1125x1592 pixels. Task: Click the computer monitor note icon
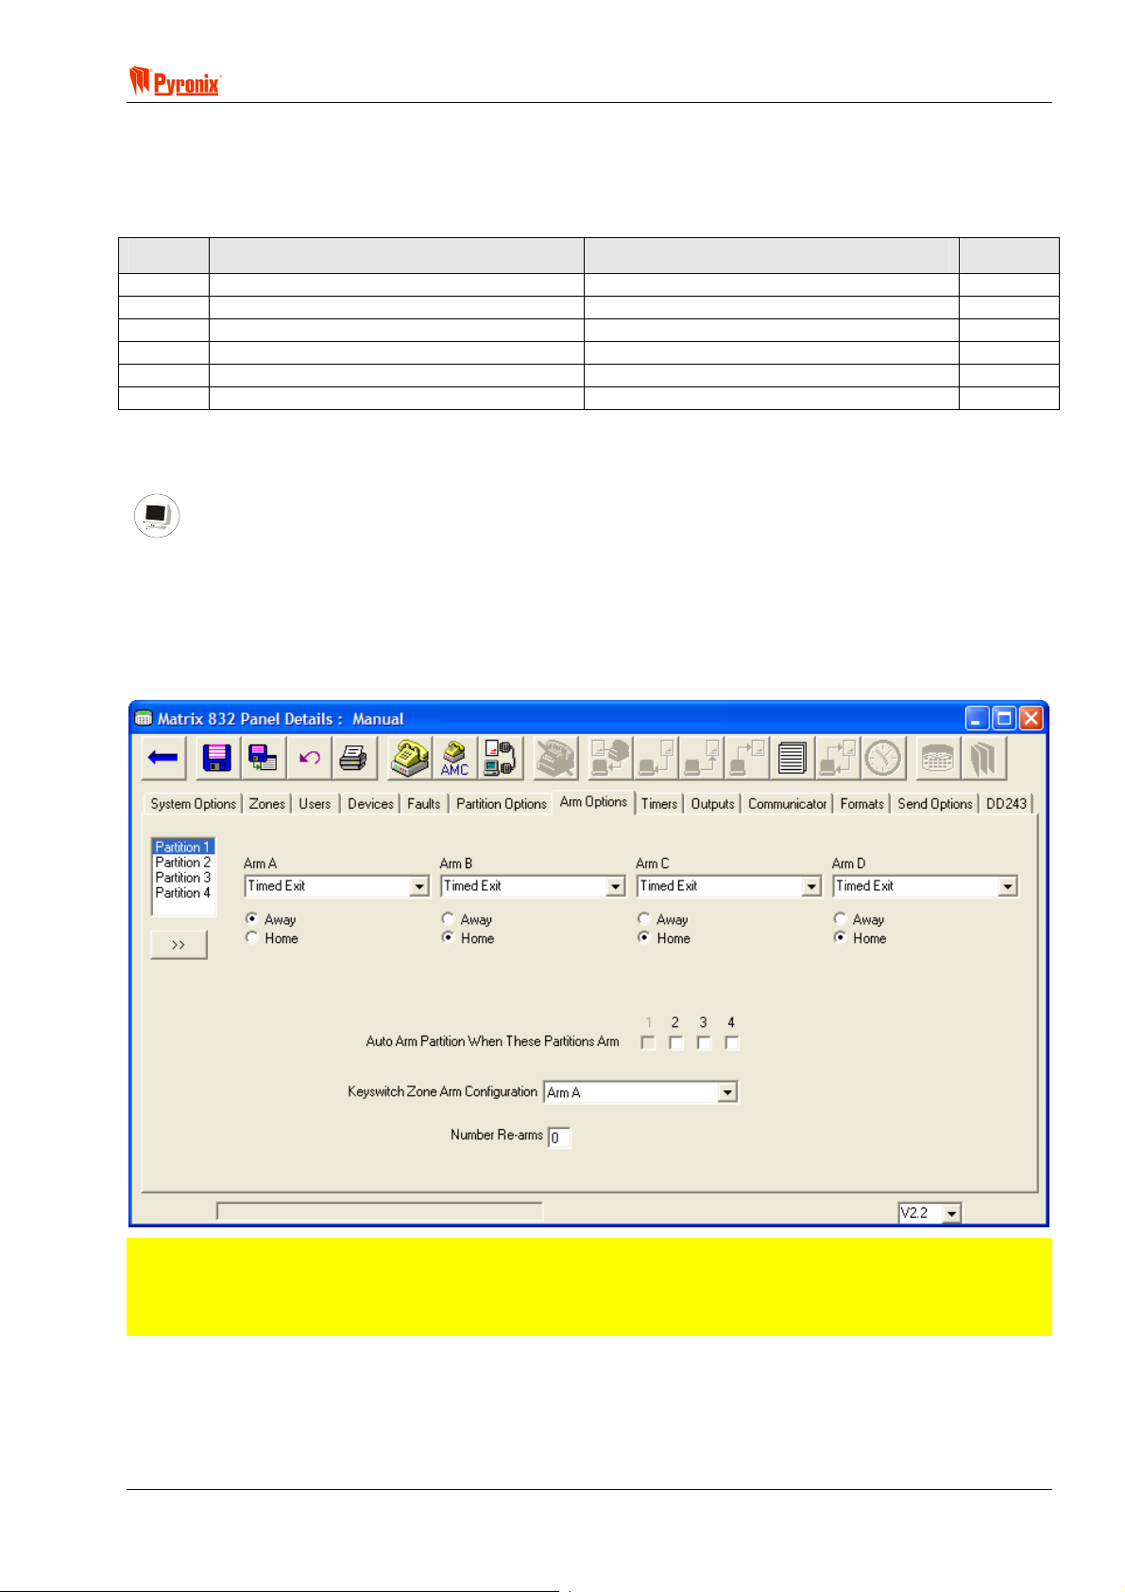(x=157, y=516)
